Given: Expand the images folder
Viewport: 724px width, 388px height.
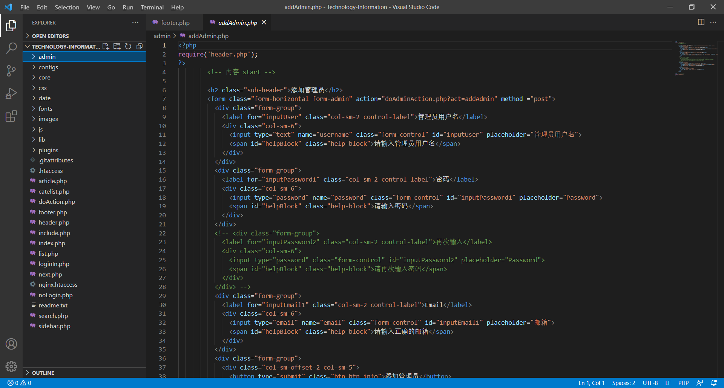Looking at the screenshot, I should [84, 119].
